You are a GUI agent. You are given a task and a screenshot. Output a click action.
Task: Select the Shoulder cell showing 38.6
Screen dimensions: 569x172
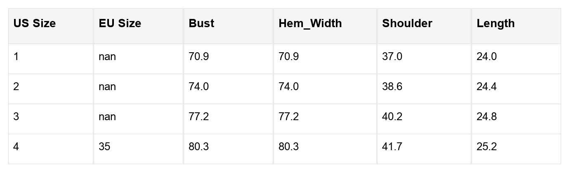(x=392, y=86)
